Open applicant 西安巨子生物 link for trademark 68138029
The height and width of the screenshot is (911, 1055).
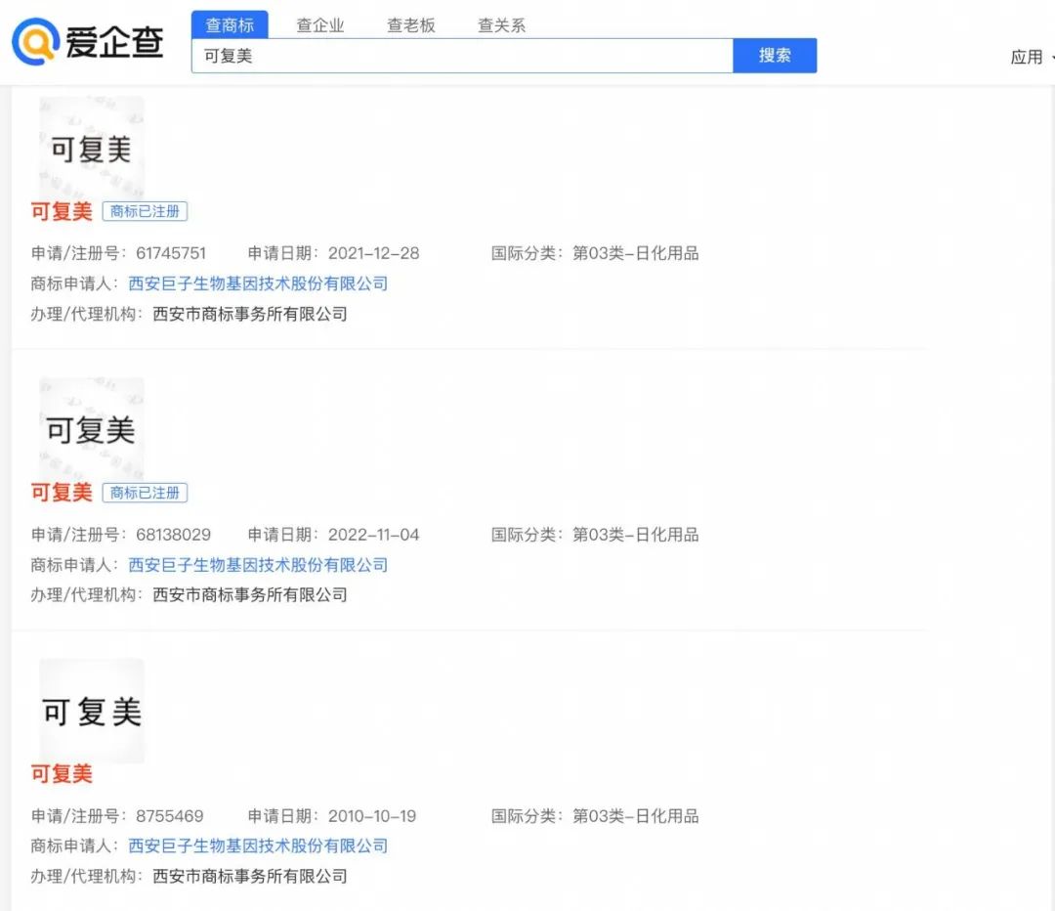coord(258,565)
